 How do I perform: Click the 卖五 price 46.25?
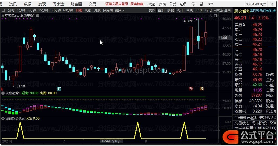click(257, 25)
